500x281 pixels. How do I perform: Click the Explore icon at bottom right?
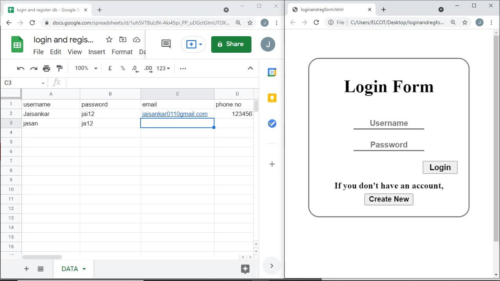click(245, 269)
